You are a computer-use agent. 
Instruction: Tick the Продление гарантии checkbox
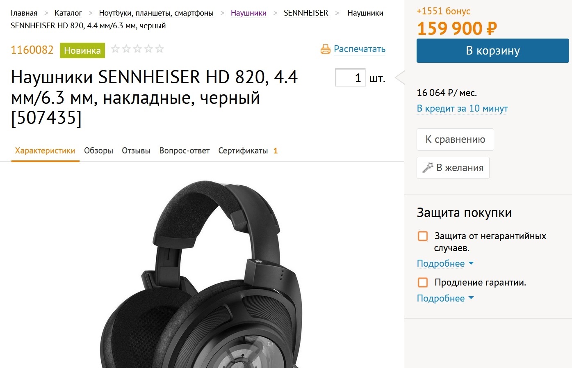[x=423, y=282]
